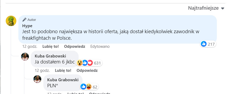230x94 pixels.
Task: Reply to 'Ja dostałem 6 jkbc' comment
Action: click(x=87, y=70)
